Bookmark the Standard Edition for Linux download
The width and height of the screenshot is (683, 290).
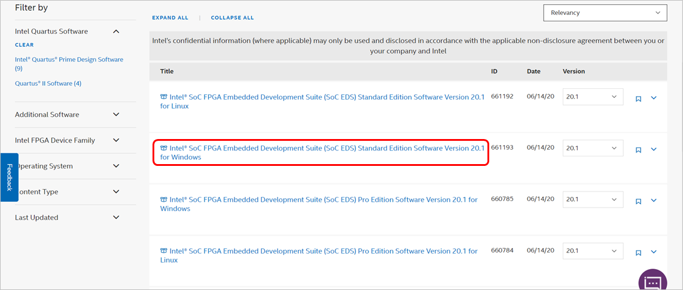pyautogui.click(x=638, y=98)
